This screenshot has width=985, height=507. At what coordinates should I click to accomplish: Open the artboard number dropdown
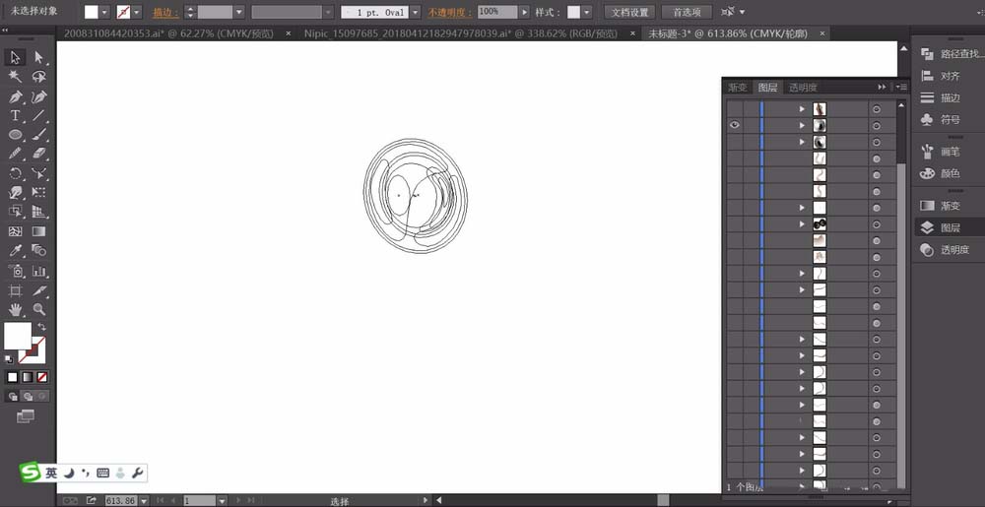[x=222, y=501]
